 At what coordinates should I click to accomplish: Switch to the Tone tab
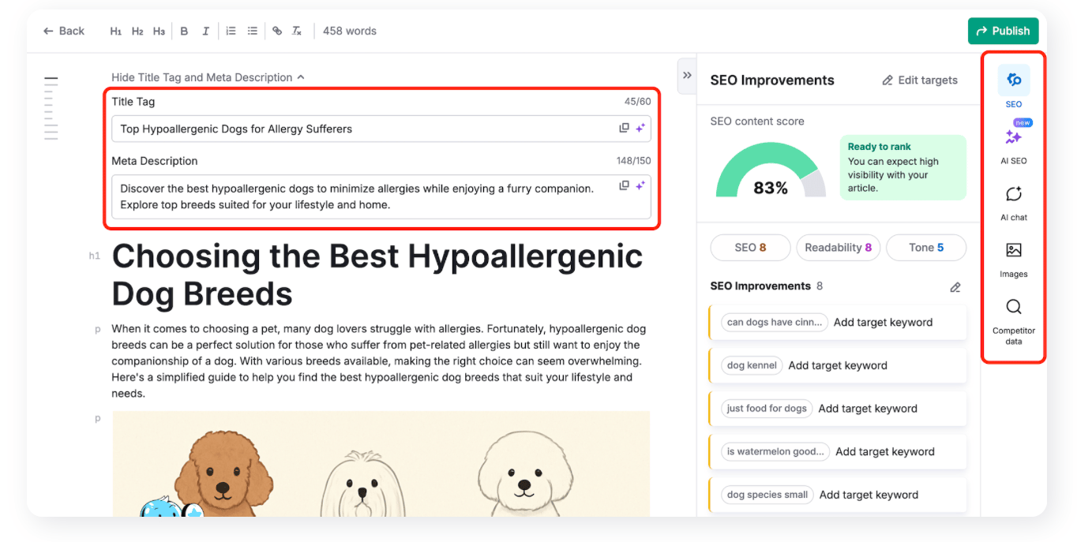point(926,248)
